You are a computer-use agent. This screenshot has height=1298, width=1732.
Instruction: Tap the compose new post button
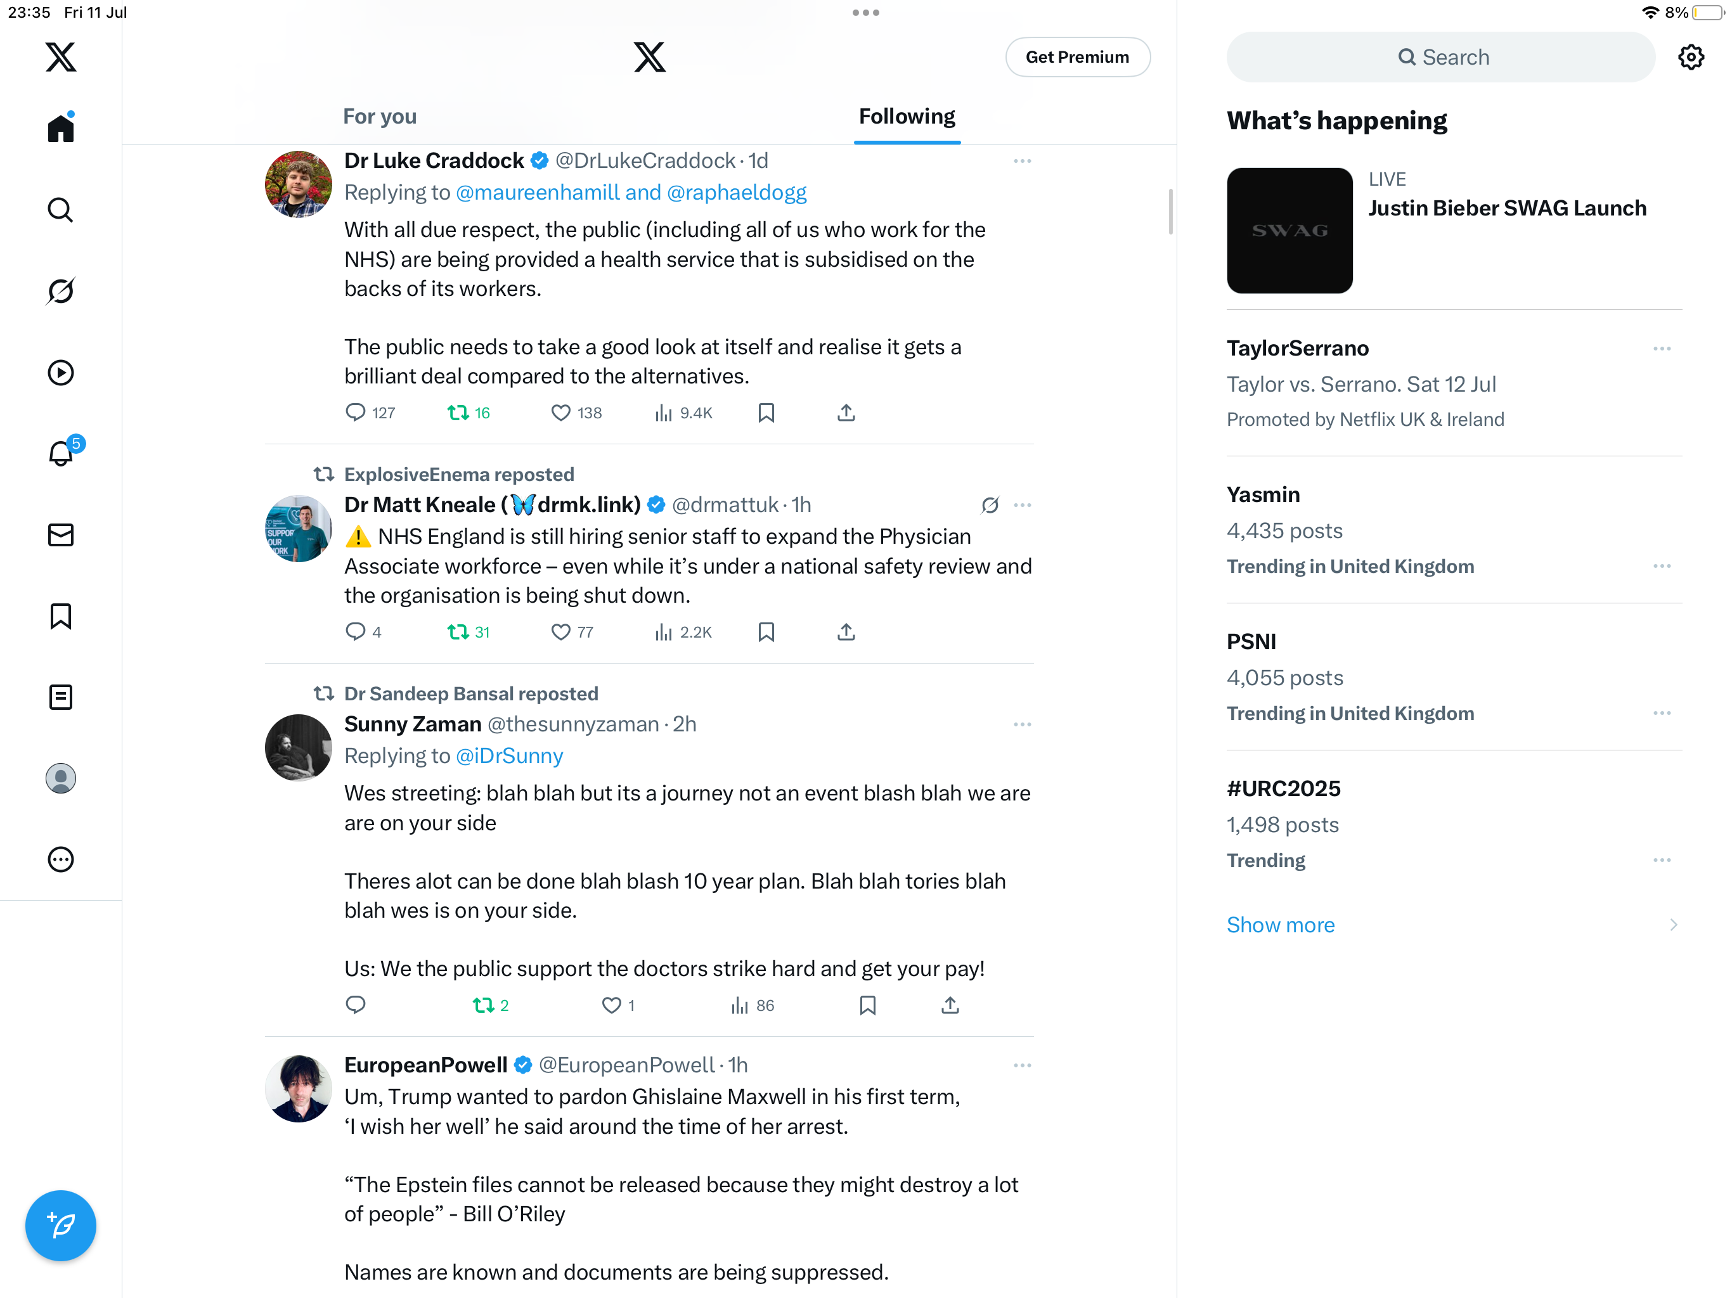(x=60, y=1225)
